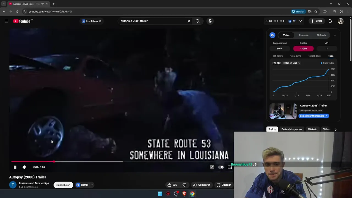Subscribe via Suscribirse button

pos(63,185)
